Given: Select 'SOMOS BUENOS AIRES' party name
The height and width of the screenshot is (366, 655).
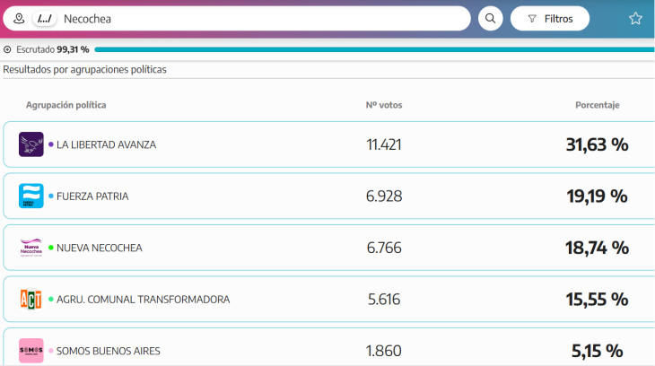Looking at the screenshot, I should point(109,351).
